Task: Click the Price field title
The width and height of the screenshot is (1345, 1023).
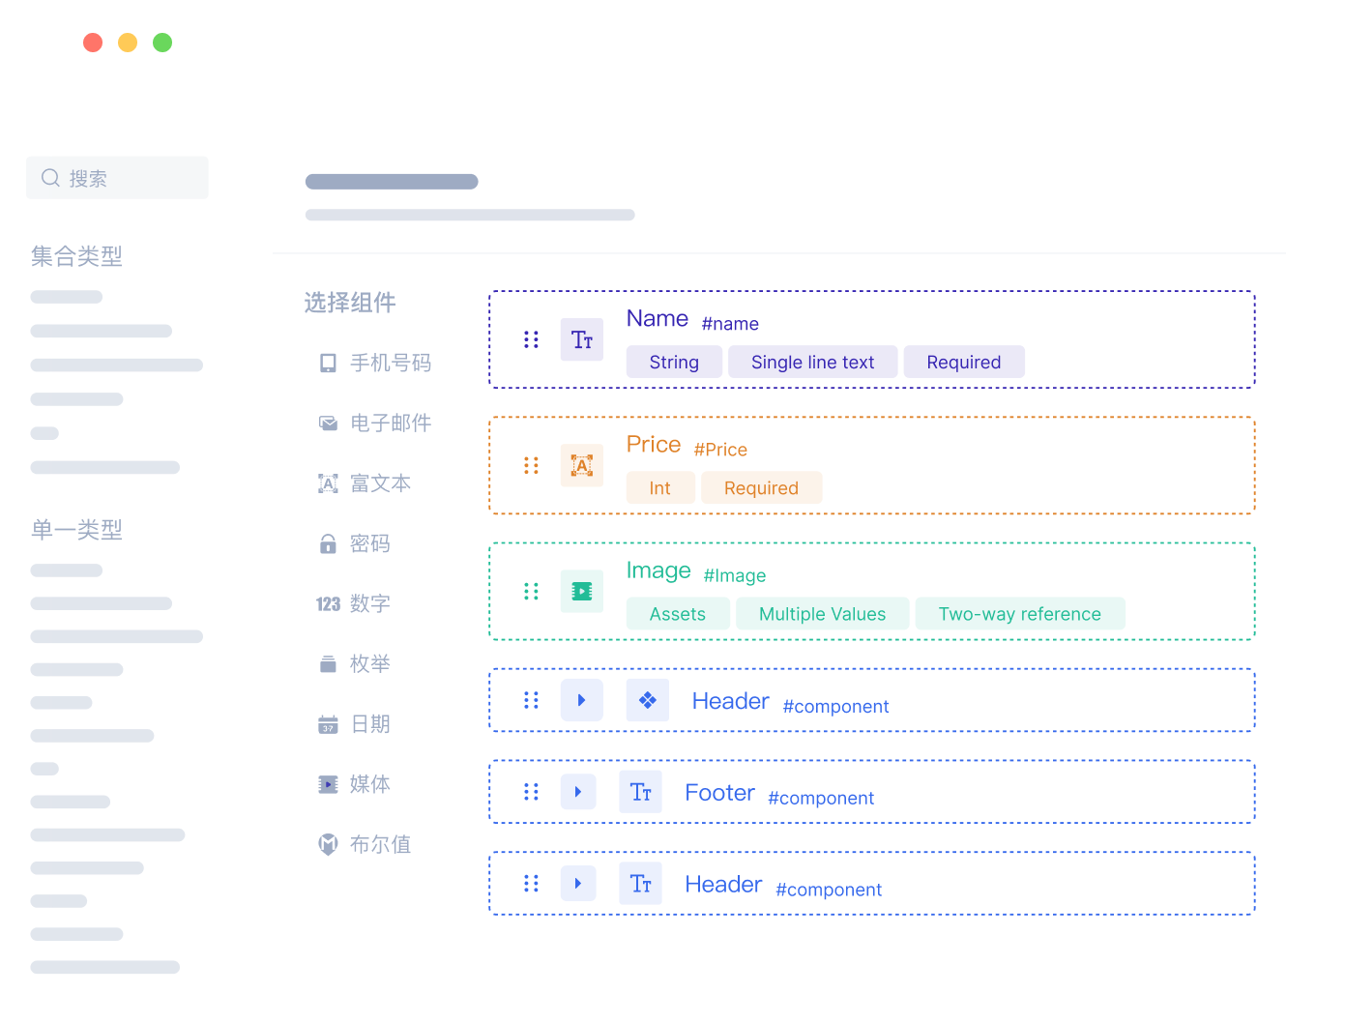Action: [654, 444]
